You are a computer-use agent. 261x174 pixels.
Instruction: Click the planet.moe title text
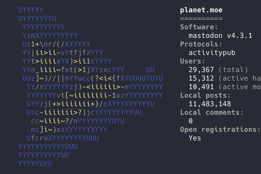201,10
